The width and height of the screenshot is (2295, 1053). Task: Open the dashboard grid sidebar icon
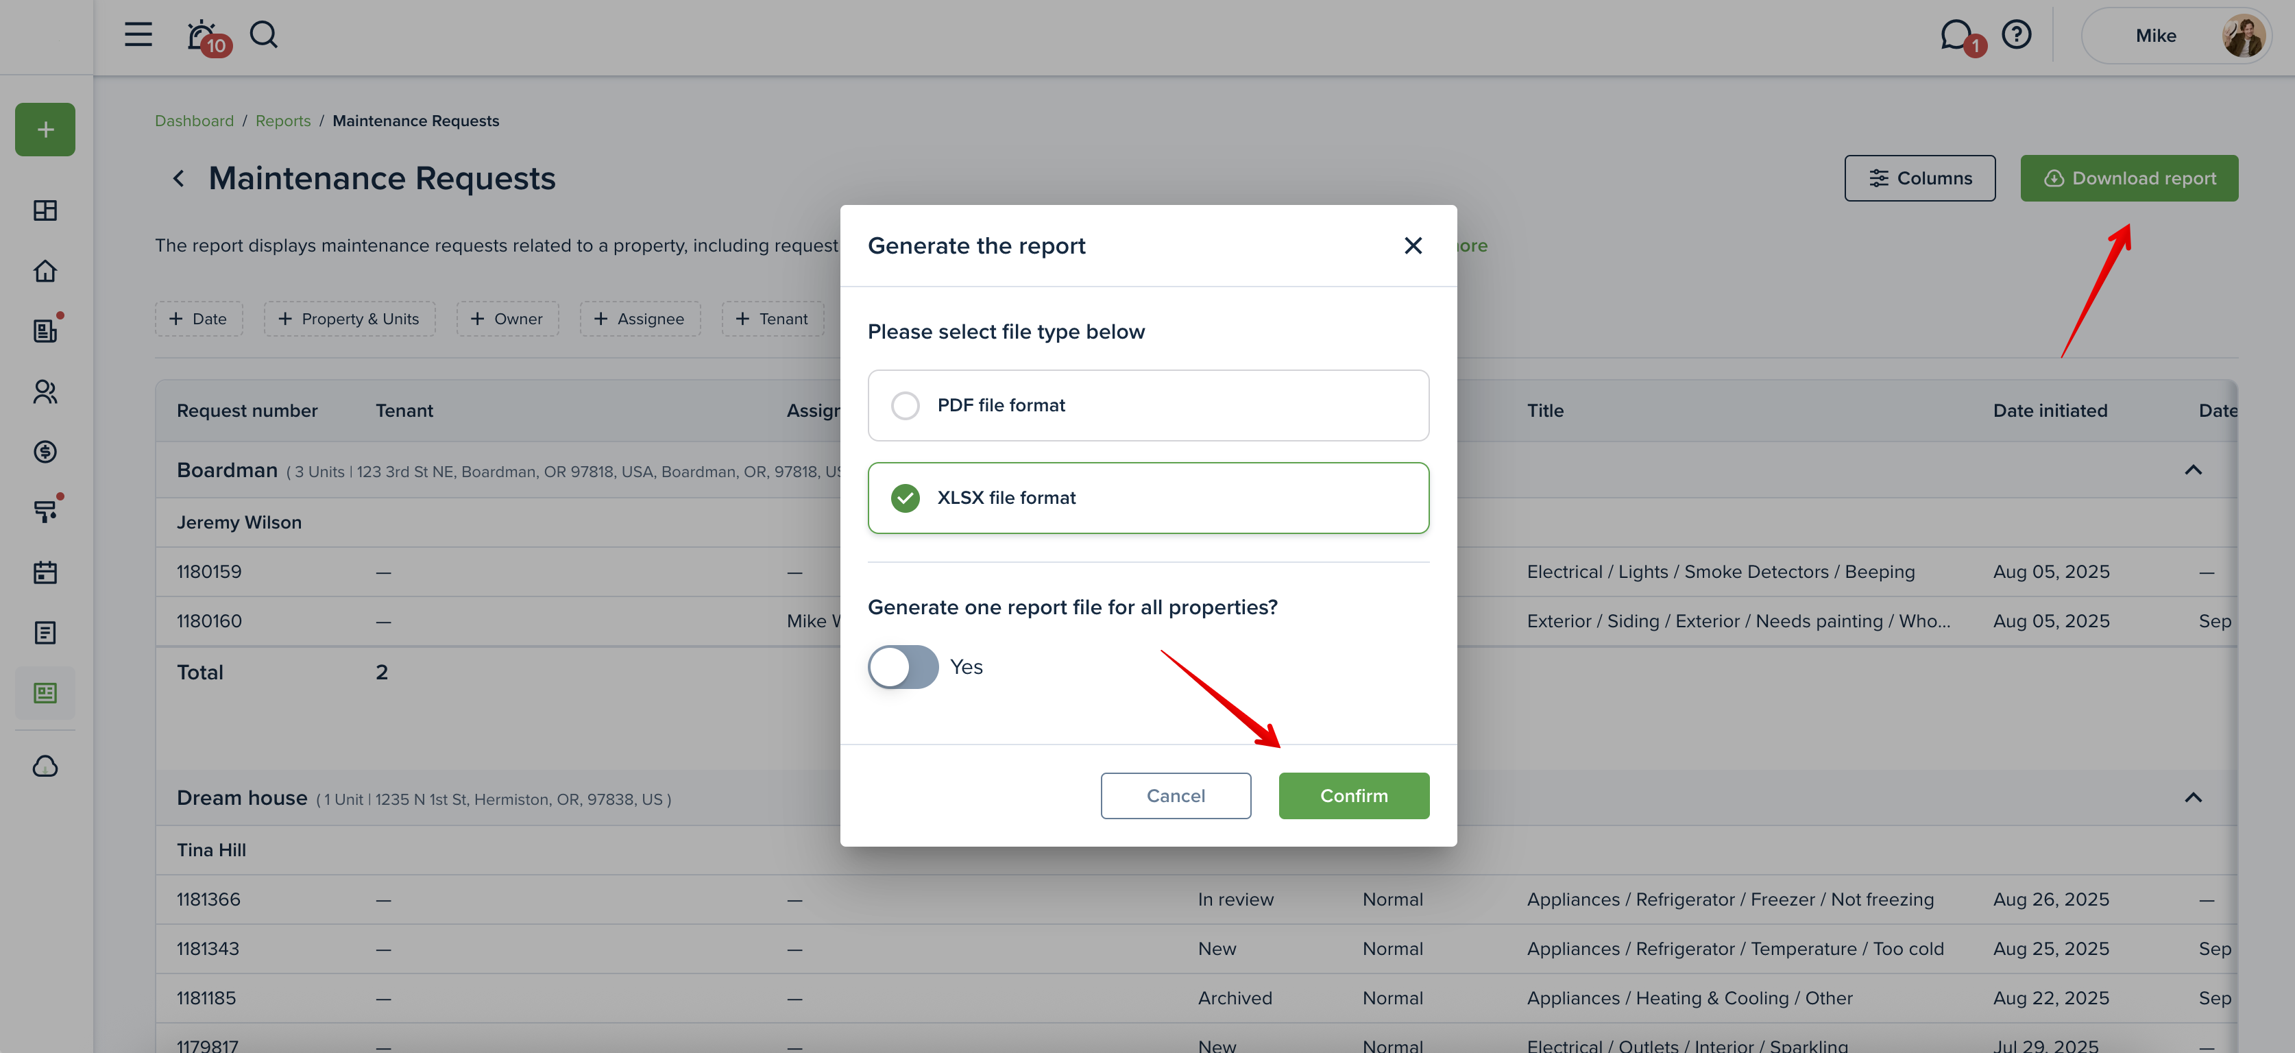45,210
